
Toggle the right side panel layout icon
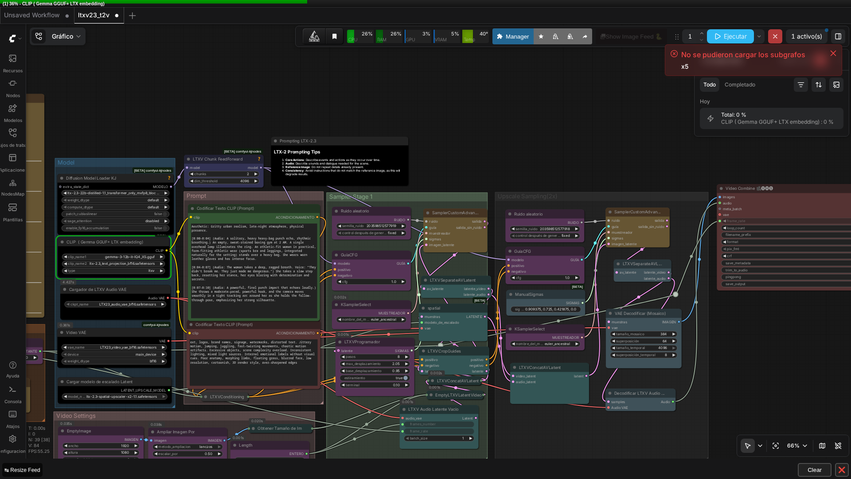838,36
